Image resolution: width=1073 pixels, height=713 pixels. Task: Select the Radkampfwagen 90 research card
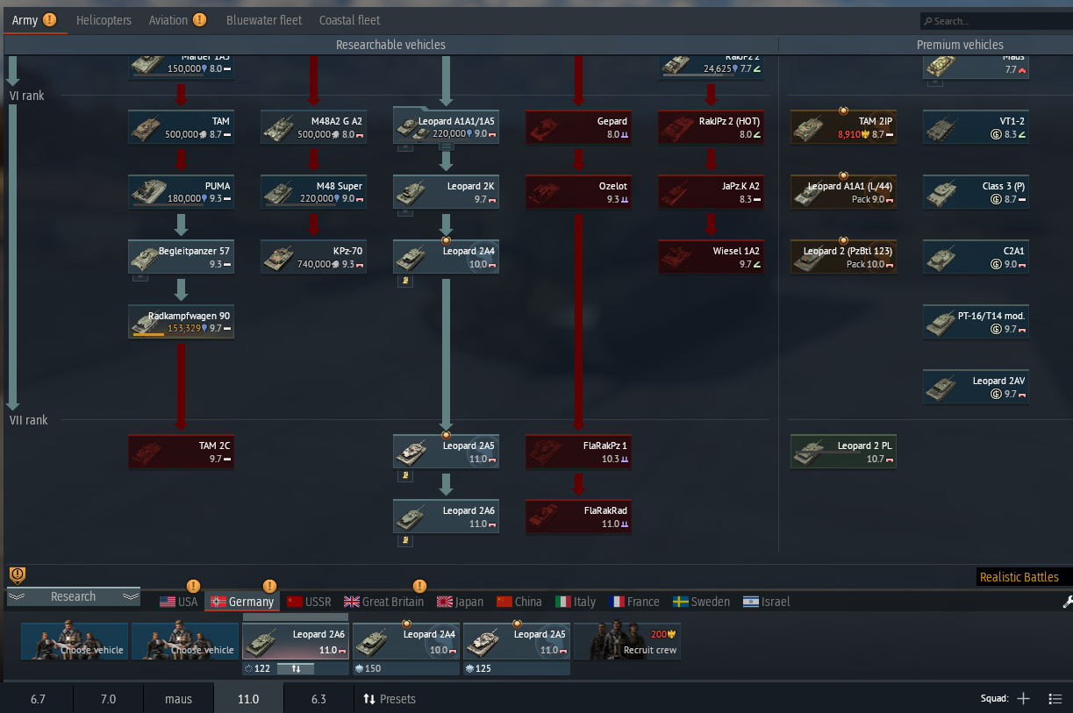182,322
